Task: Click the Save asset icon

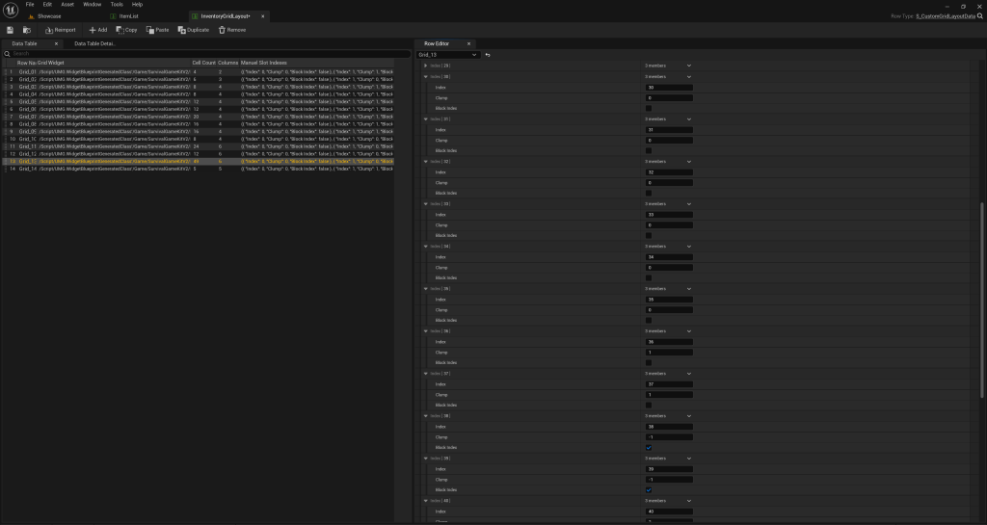Action: click(11, 30)
